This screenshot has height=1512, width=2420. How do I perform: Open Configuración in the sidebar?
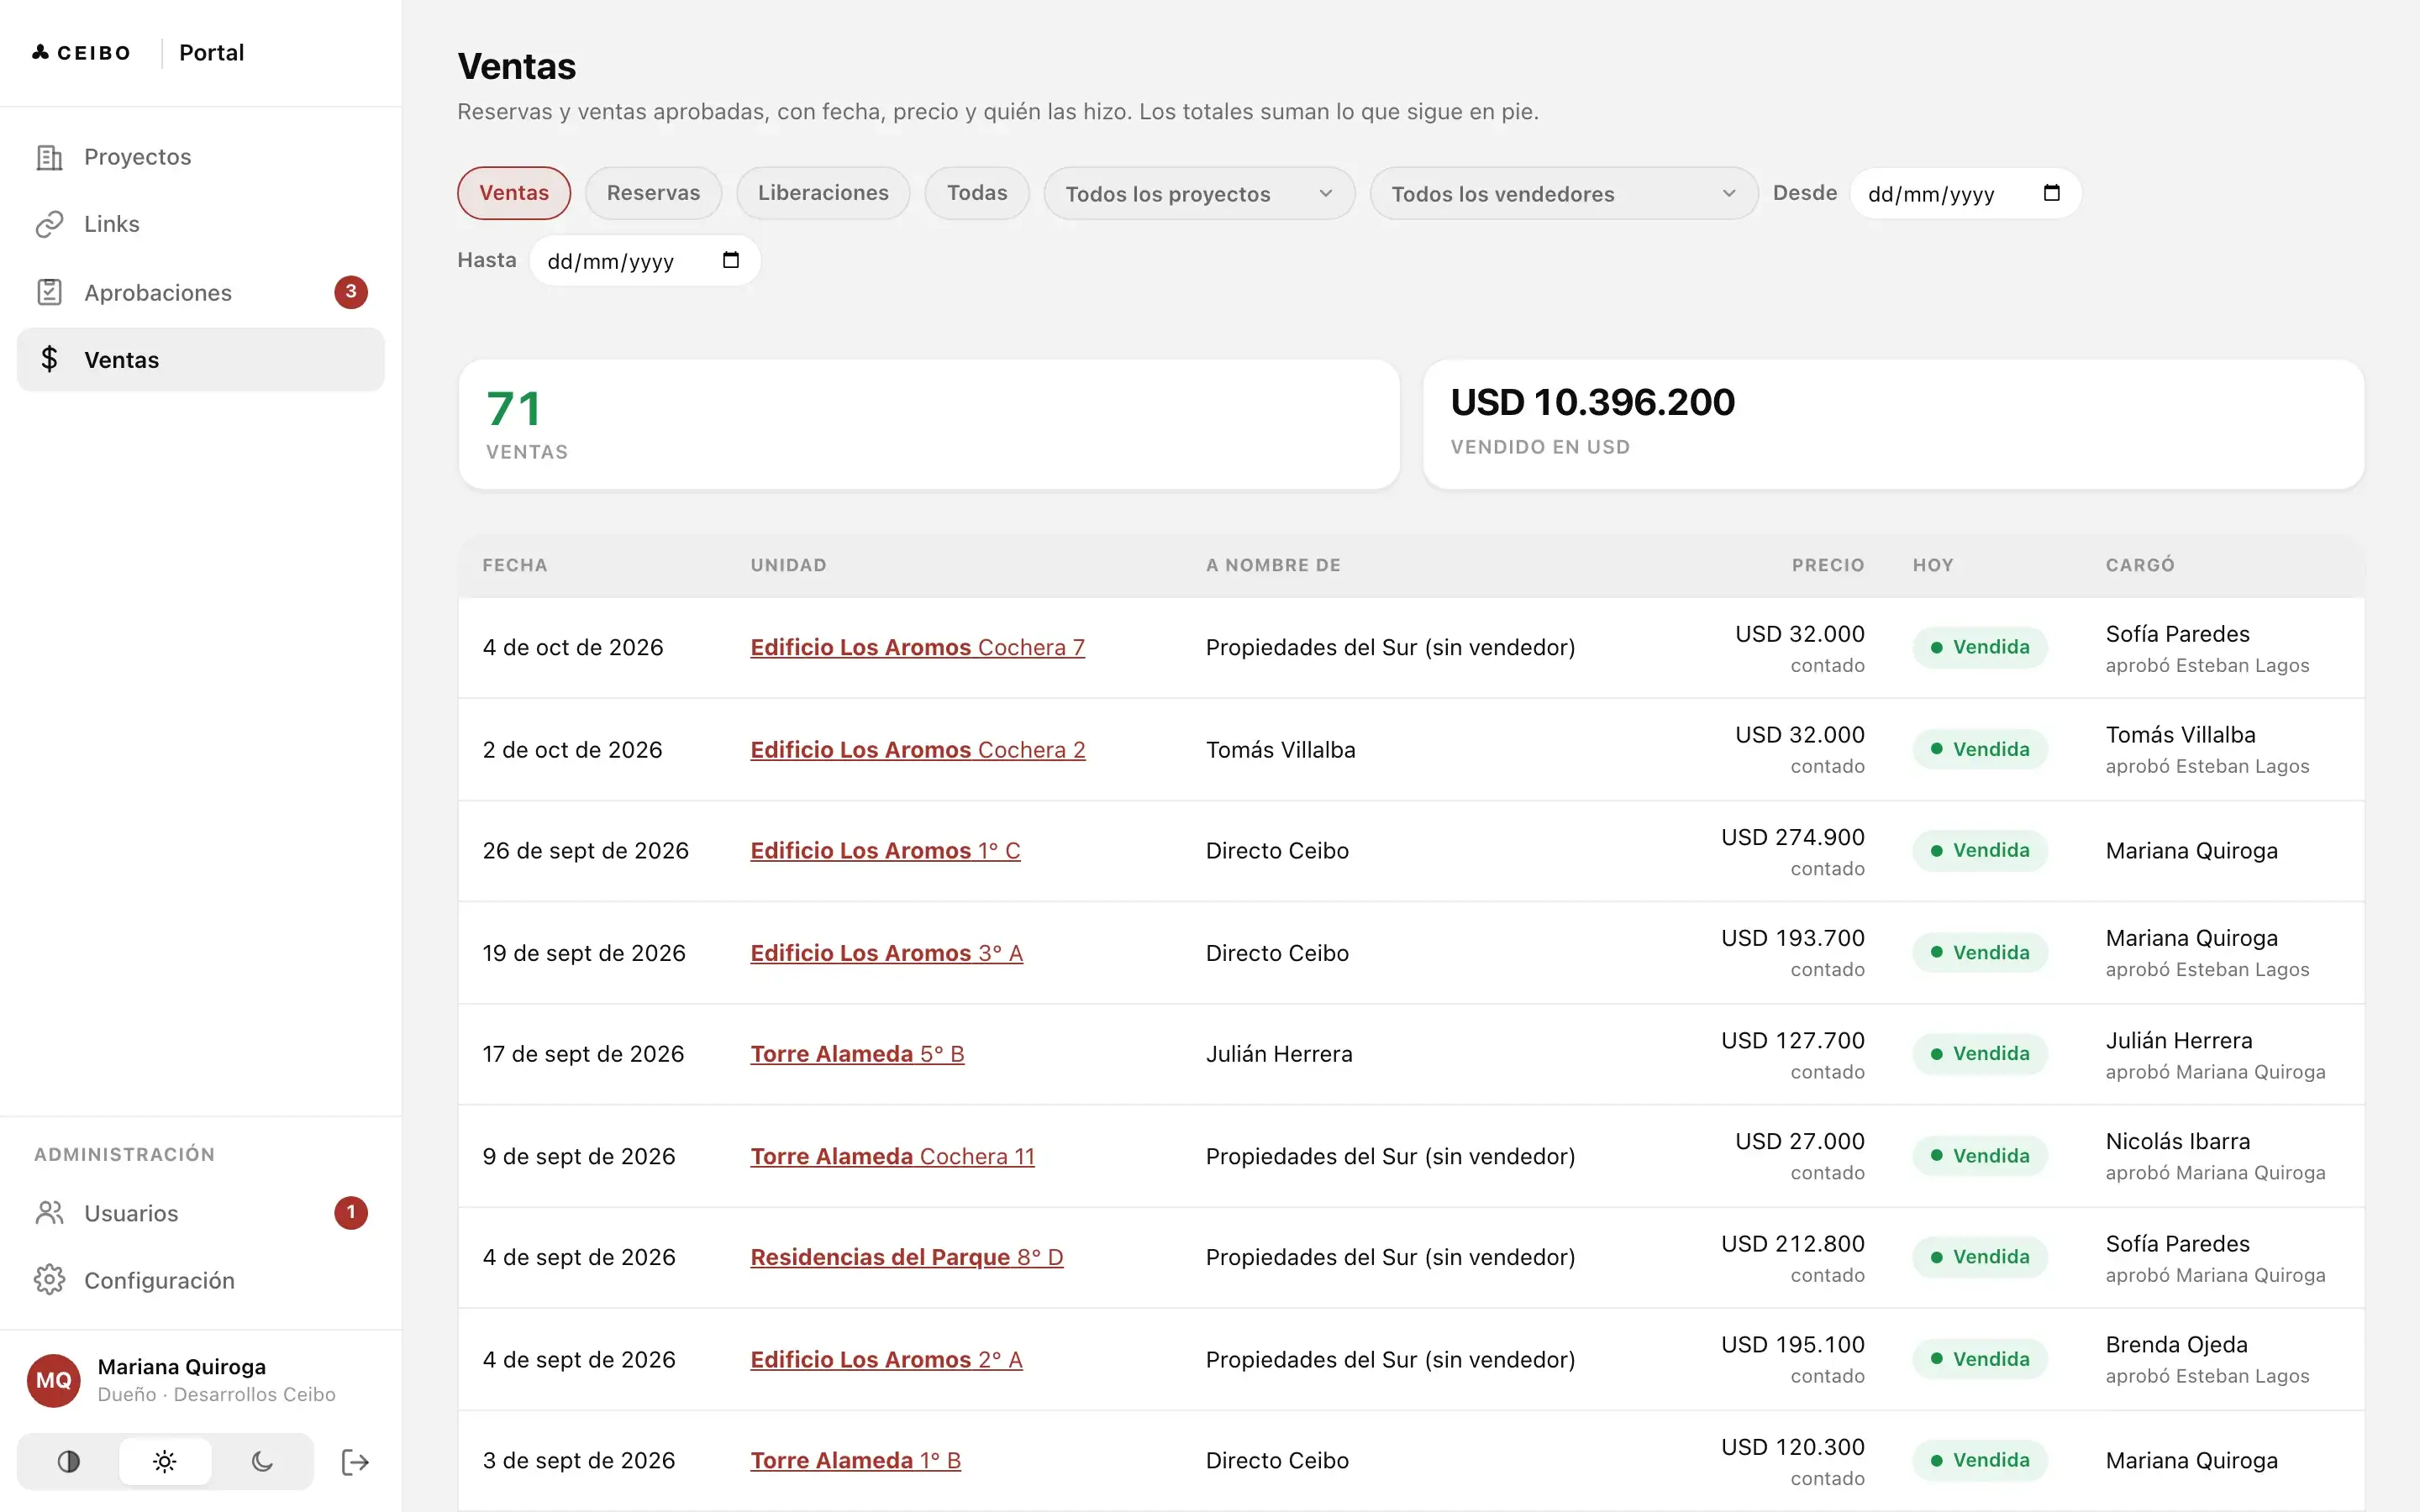pyautogui.click(x=201, y=1280)
